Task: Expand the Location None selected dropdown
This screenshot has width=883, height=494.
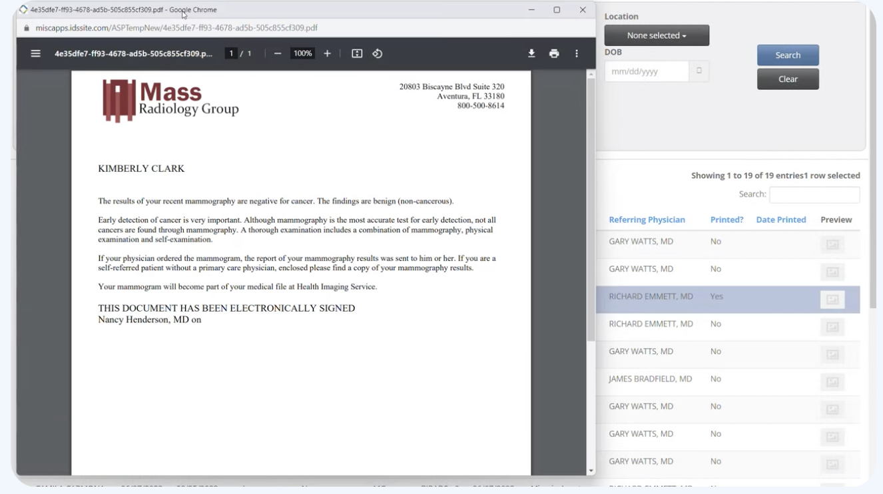Action: point(657,35)
